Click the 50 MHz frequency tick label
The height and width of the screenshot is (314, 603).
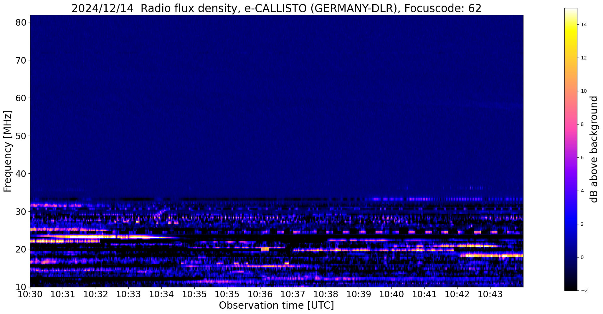(21, 136)
